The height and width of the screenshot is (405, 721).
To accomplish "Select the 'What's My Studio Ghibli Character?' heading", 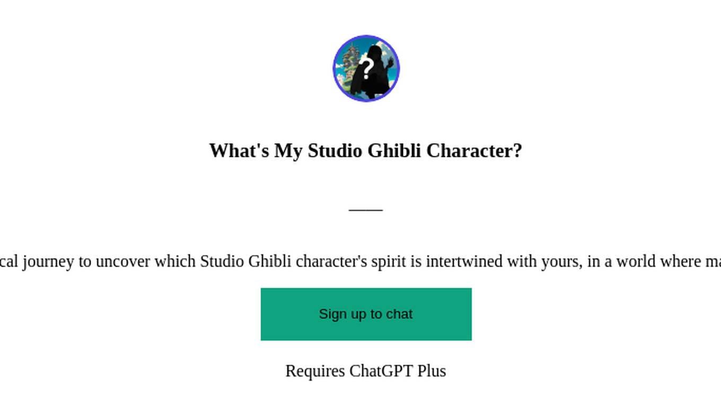I will (366, 151).
